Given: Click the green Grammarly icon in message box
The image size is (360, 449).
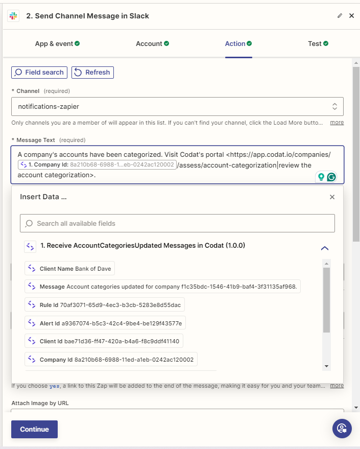Looking at the screenshot, I should pos(331,177).
